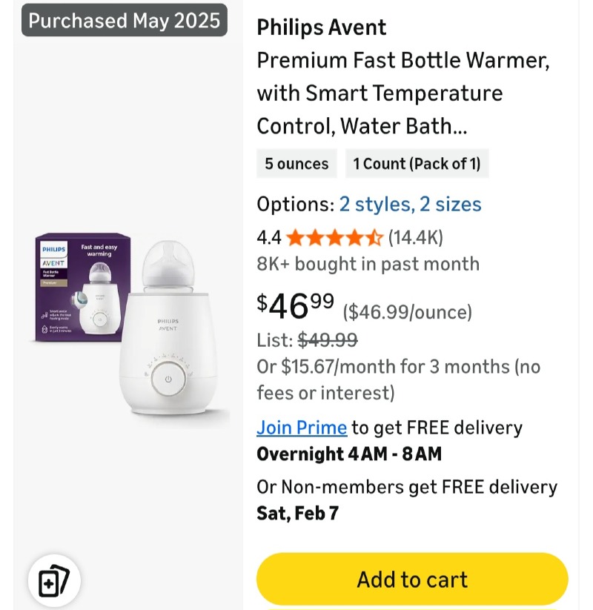Tap the Overnight 4 AM - 8 AM delivery text
The image size is (593, 610).
[348, 454]
